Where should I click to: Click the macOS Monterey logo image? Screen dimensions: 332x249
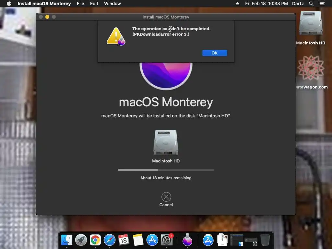pyautogui.click(x=166, y=76)
